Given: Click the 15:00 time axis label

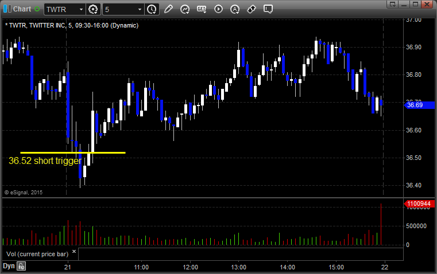Looking at the screenshot, I should [336, 267].
